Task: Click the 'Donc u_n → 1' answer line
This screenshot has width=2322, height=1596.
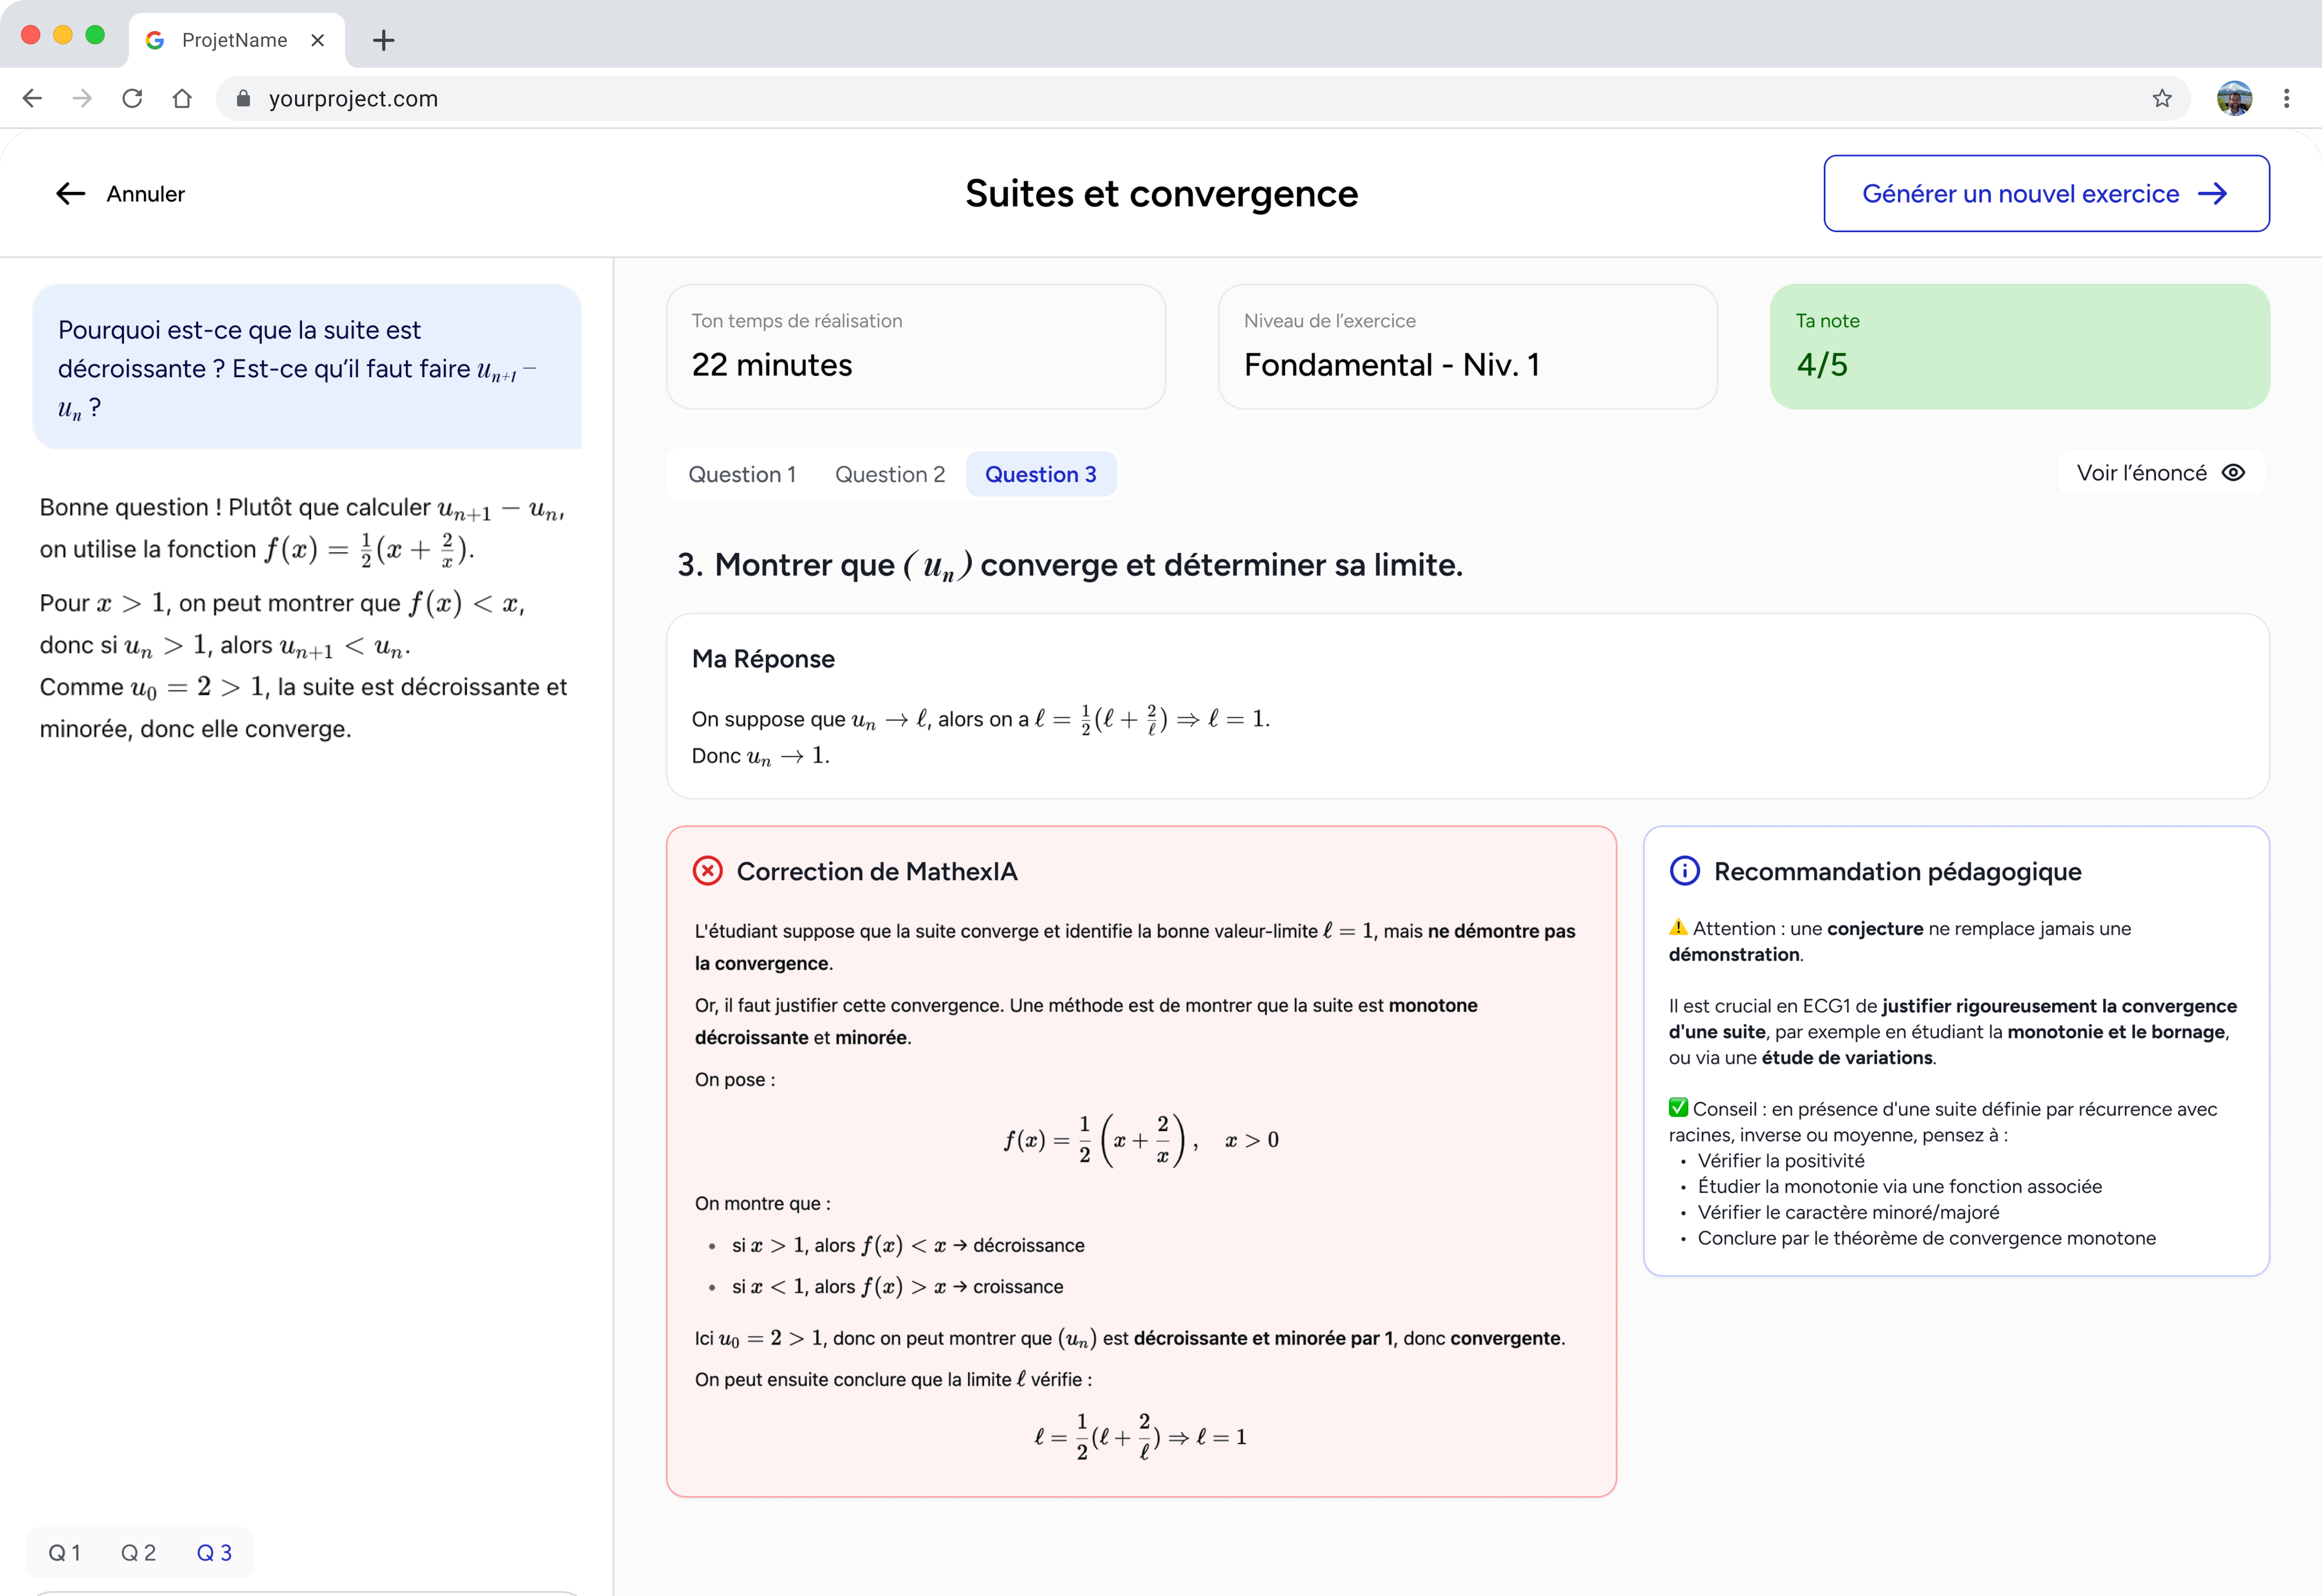Action: pyautogui.click(x=761, y=756)
